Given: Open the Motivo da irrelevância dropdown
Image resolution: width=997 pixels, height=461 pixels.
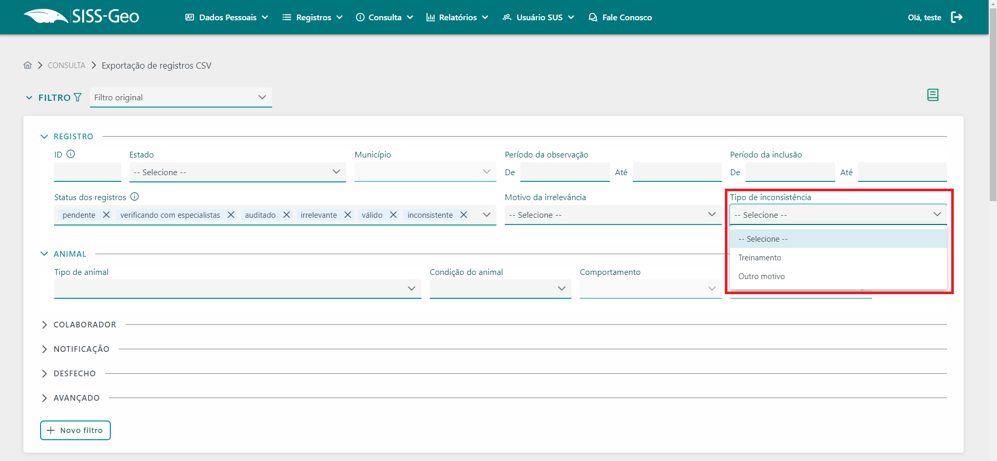Looking at the screenshot, I should click(612, 215).
